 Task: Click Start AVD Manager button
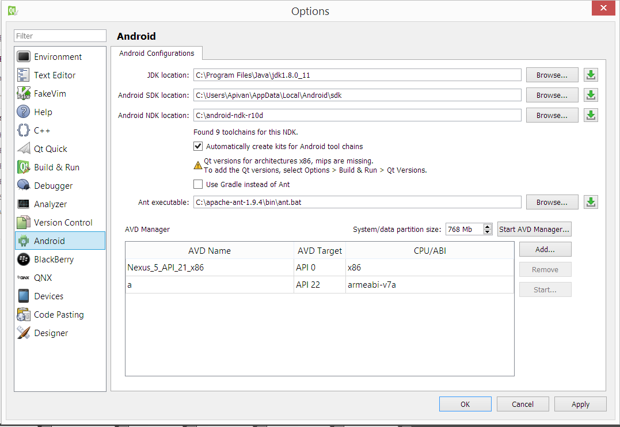point(534,229)
